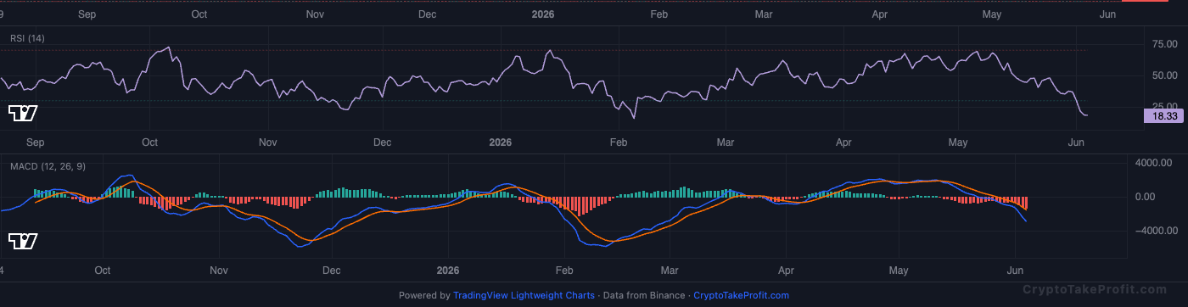1188x307 pixels.
Task: Click the 'Data from Binance' footer text
Action: [644, 296]
